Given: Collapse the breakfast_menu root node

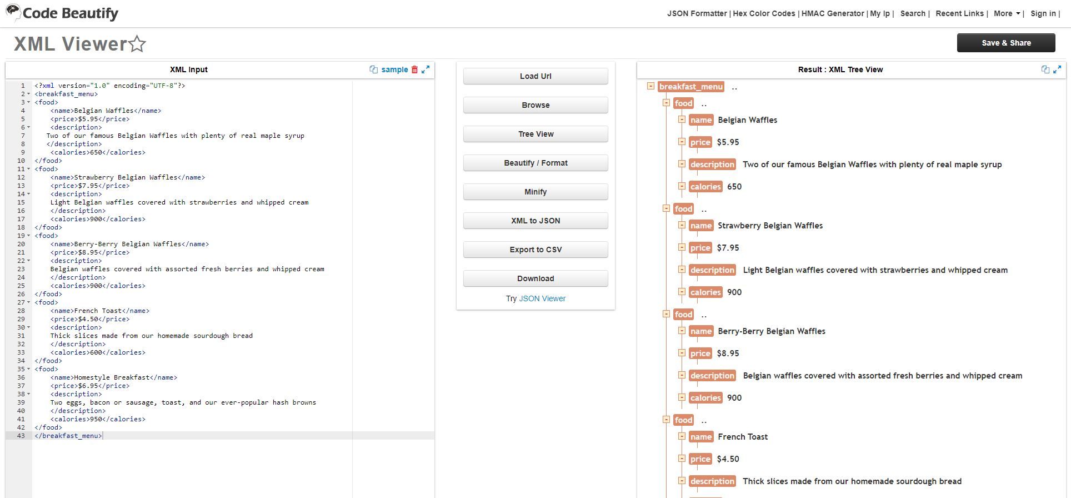Looking at the screenshot, I should pyautogui.click(x=650, y=86).
